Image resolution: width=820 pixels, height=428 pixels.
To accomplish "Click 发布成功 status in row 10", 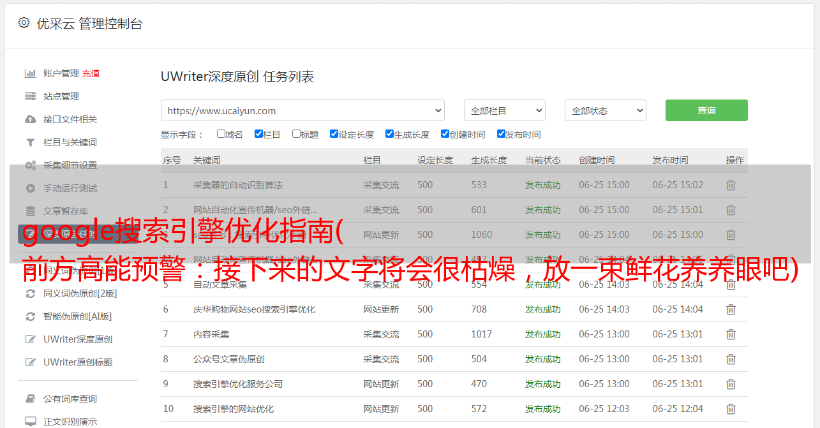I will [543, 409].
